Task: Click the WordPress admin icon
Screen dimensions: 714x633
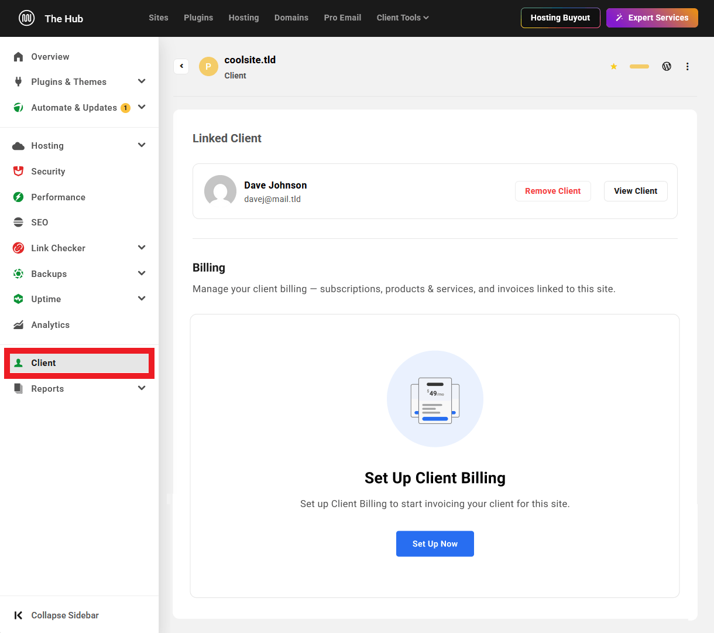Action: coord(667,66)
